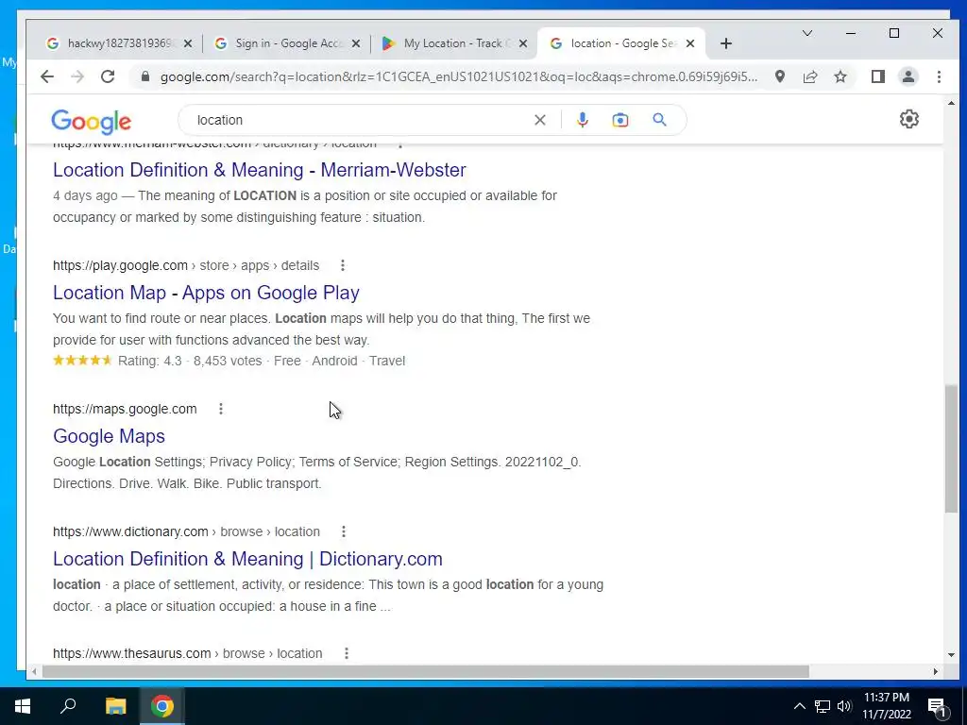
Task: Click the Chrome taskbar icon
Action: [x=162, y=706]
